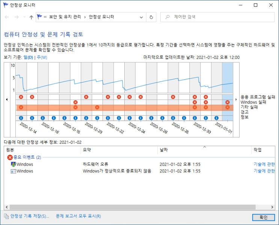
Task: Open application failure marker on 2020-12-28
Action: 173,97
